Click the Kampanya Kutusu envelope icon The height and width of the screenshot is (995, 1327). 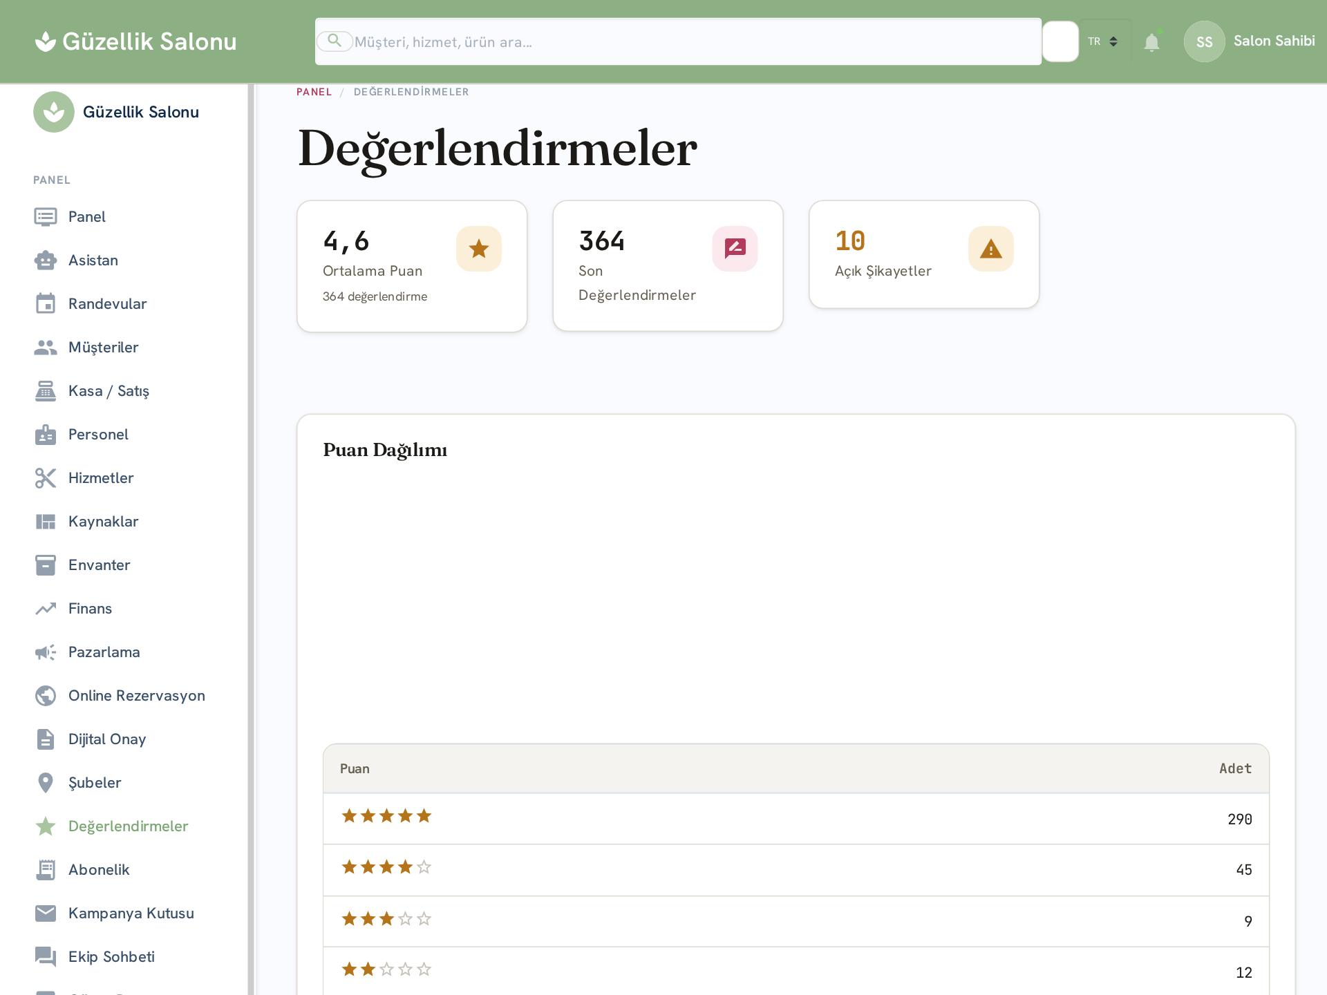click(46, 913)
